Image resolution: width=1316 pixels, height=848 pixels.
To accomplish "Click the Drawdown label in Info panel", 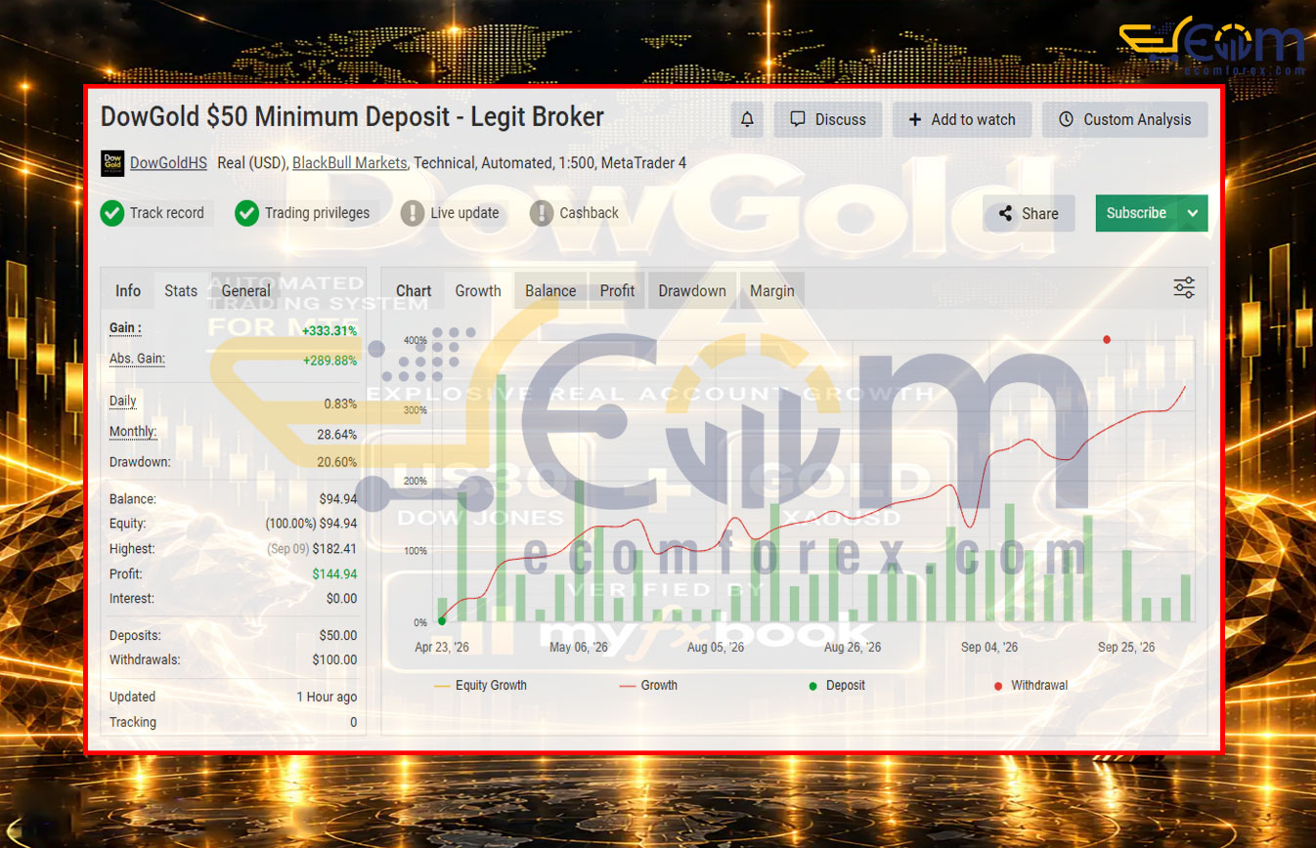I will (140, 462).
